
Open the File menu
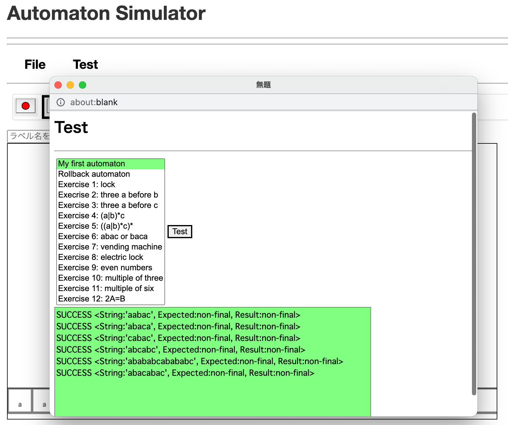click(x=35, y=65)
